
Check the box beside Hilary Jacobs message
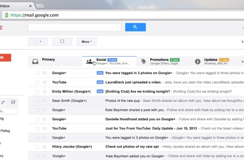point(37,147)
